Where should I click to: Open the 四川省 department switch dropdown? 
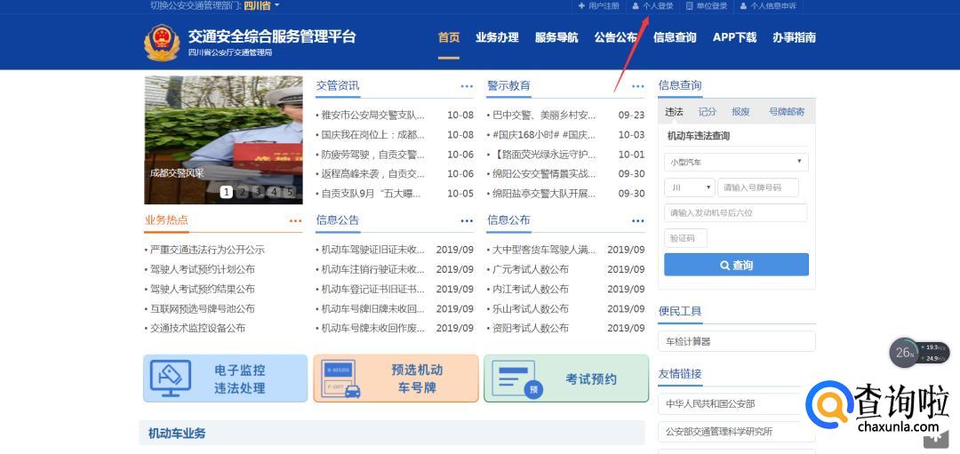tap(262, 5)
